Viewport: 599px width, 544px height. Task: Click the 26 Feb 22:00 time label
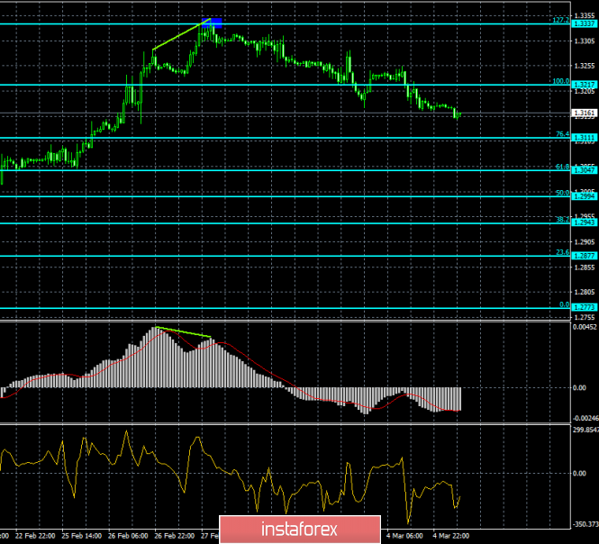(175, 536)
